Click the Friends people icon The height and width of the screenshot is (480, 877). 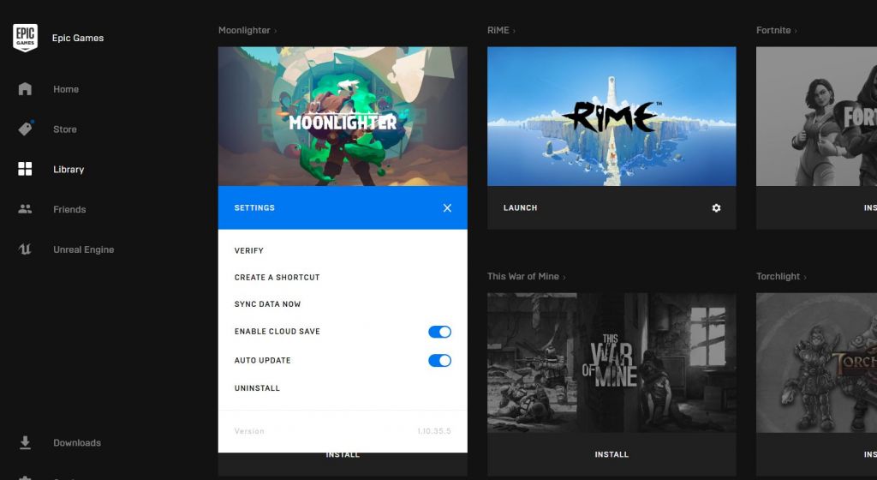[x=25, y=208]
